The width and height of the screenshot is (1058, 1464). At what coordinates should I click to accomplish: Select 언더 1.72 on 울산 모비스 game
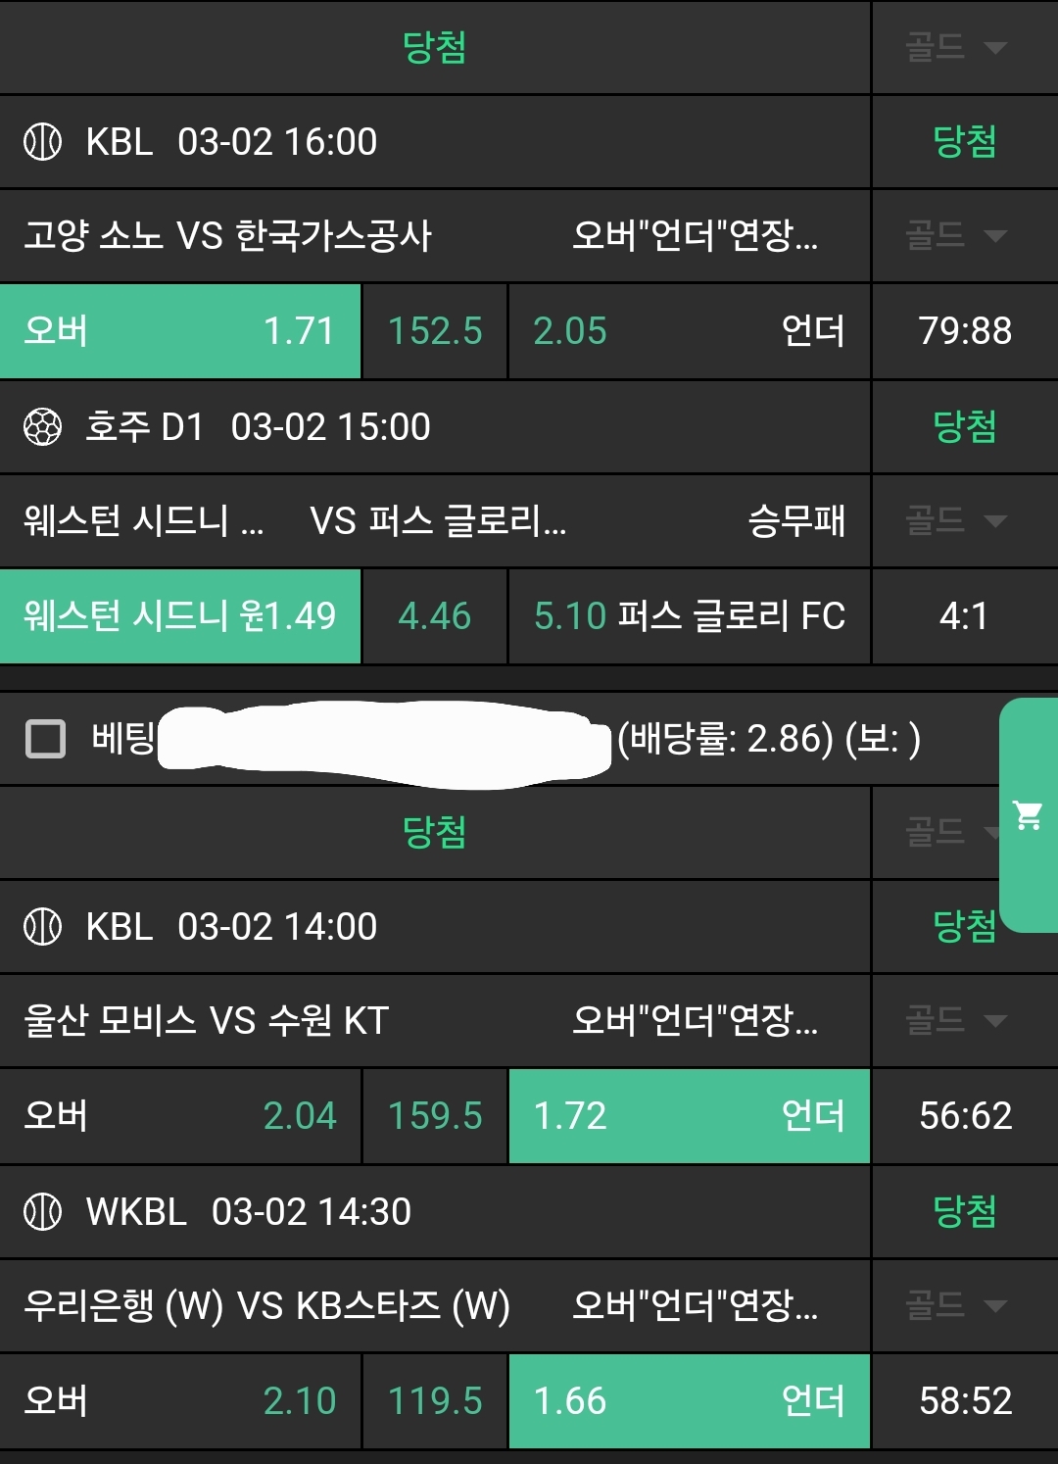click(x=689, y=1116)
